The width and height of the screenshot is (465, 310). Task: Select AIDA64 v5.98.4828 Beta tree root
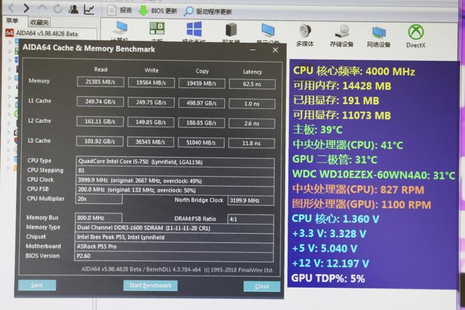46,33
